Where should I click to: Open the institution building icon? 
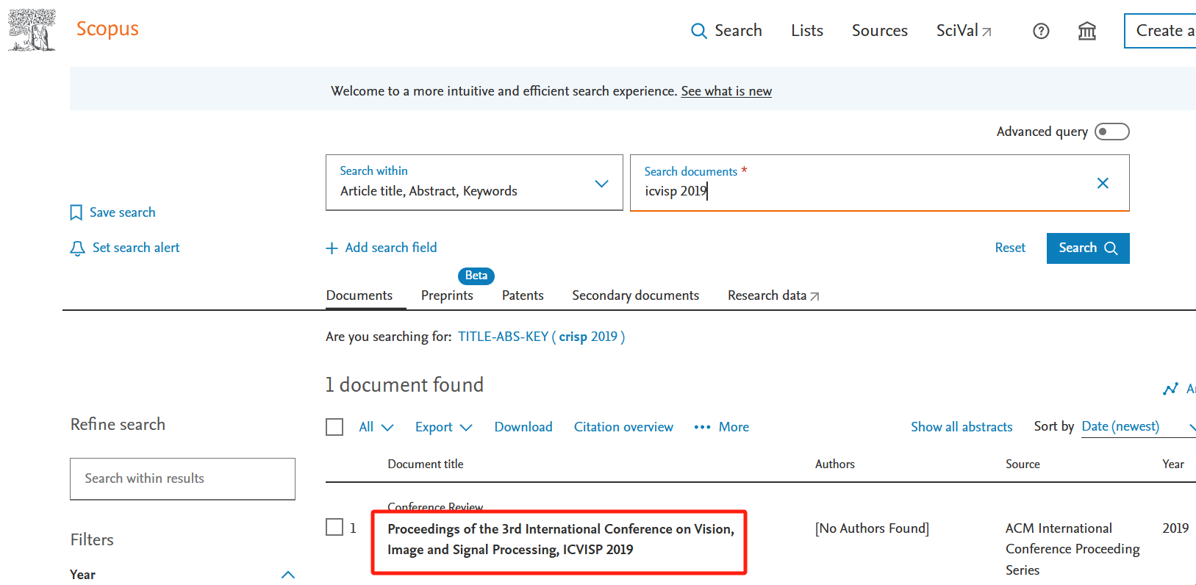[x=1086, y=31]
